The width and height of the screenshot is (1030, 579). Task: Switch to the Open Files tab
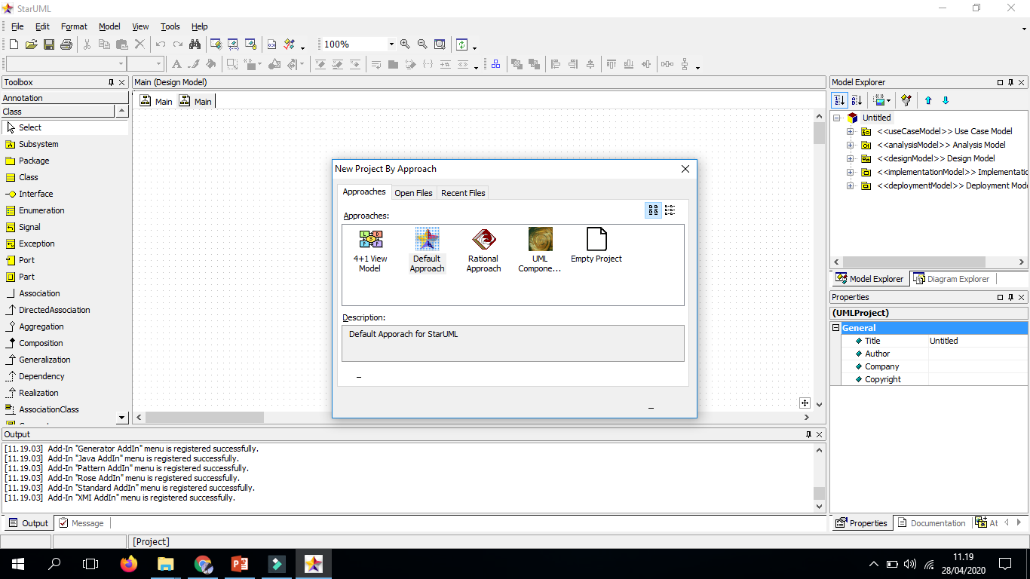point(414,193)
